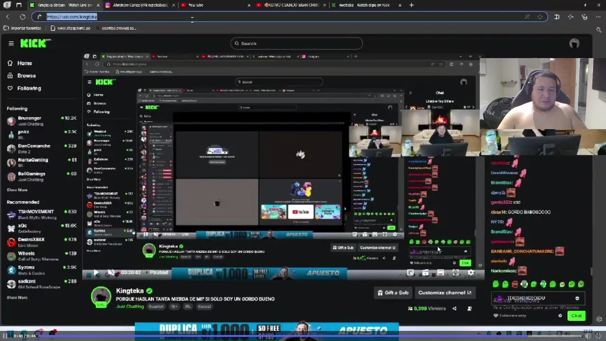Expand Show More under Following
This screenshot has width=606, height=341.
17,190
